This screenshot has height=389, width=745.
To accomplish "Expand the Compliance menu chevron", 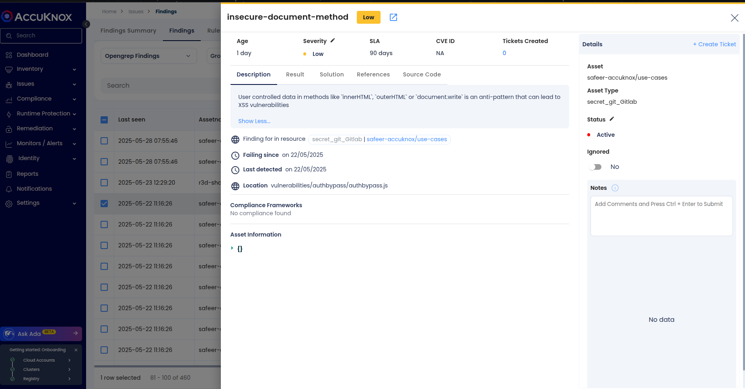I will [74, 99].
